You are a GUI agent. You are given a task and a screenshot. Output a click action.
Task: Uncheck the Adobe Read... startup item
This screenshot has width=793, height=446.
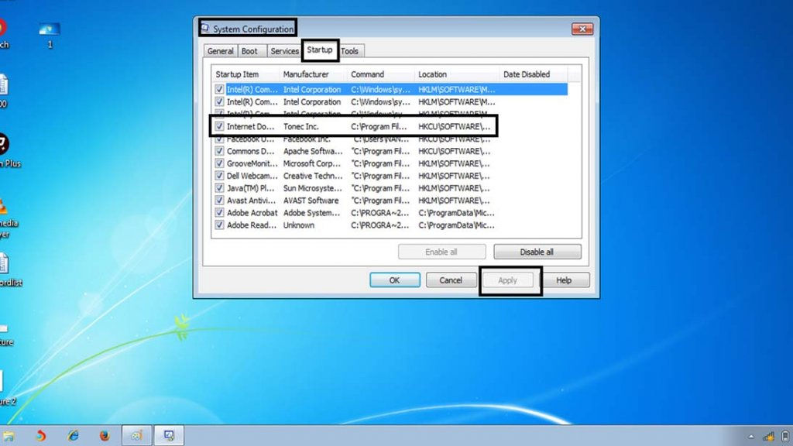coord(219,225)
